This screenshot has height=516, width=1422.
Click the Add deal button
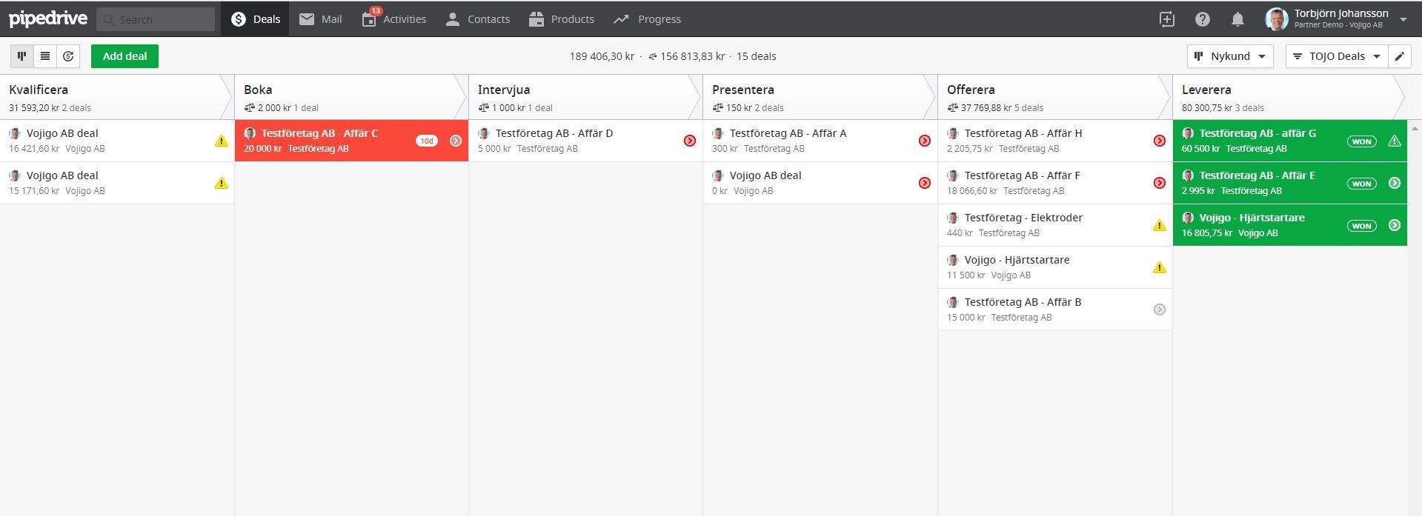coord(124,56)
